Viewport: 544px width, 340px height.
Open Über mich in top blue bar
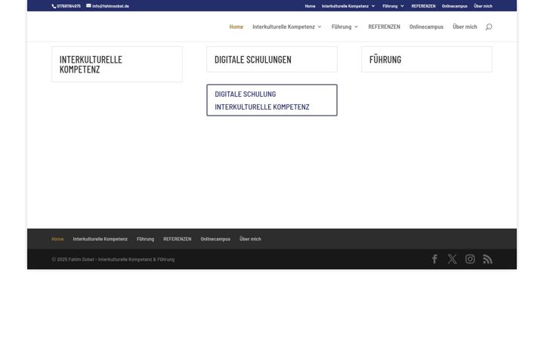click(483, 6)
